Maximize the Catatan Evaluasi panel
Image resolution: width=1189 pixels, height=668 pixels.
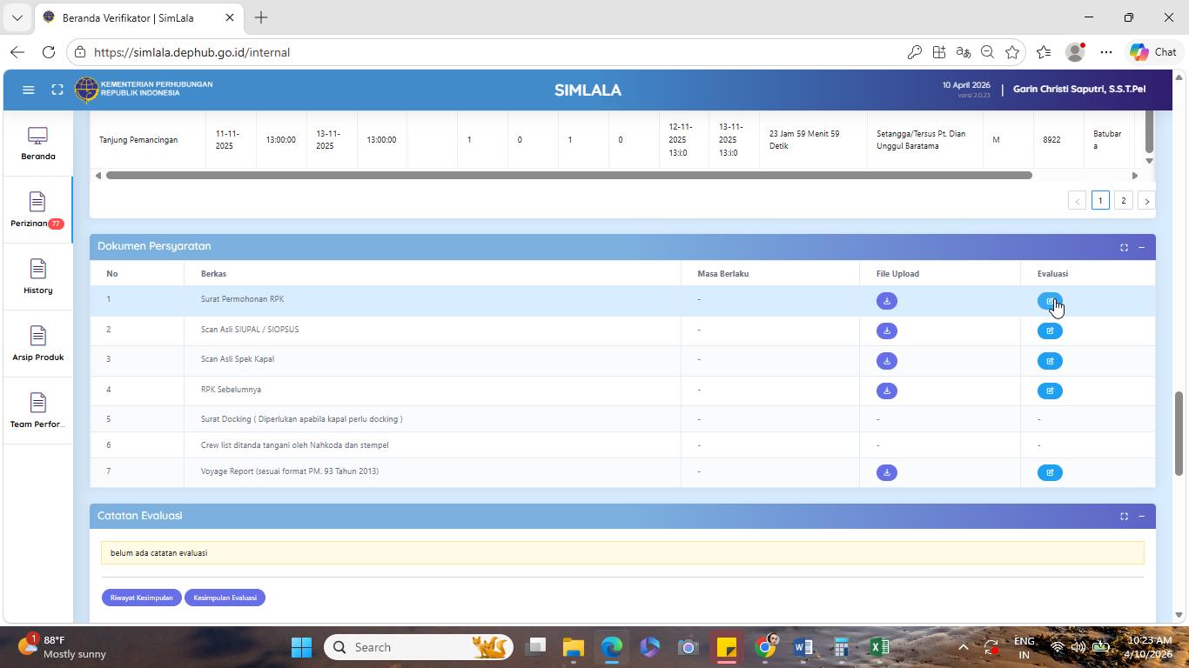click(x=1124, y=516)
